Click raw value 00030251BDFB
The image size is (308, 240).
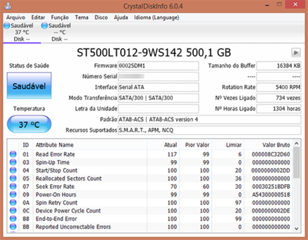271,186
